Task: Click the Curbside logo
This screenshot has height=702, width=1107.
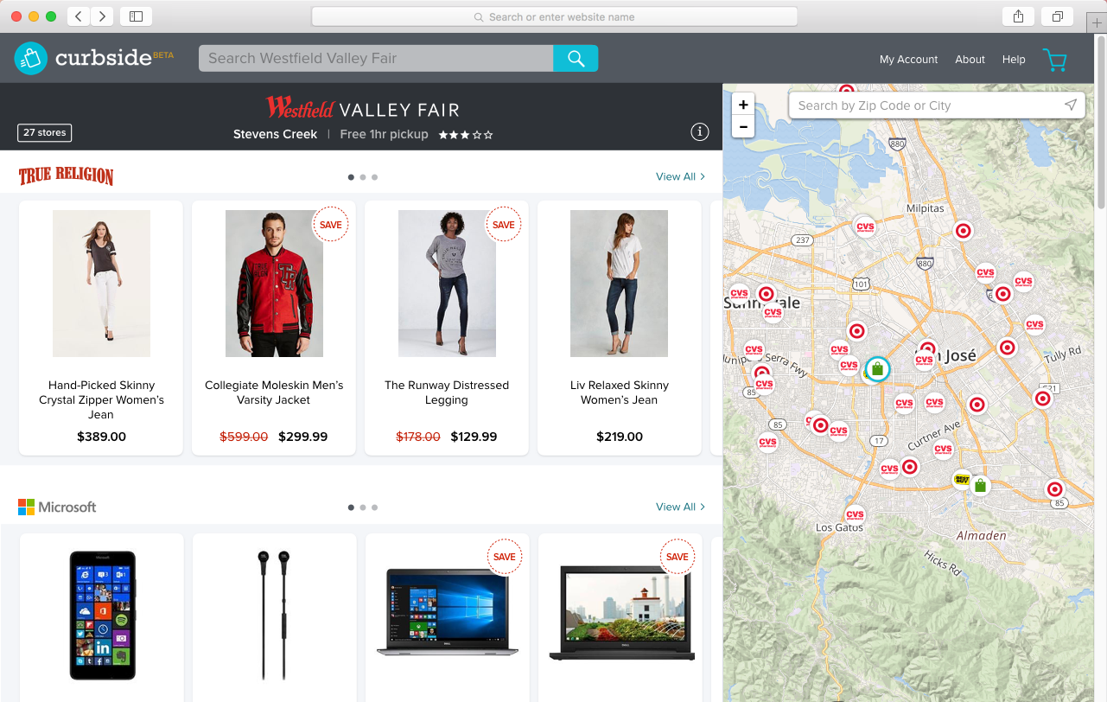Action: 93,58
